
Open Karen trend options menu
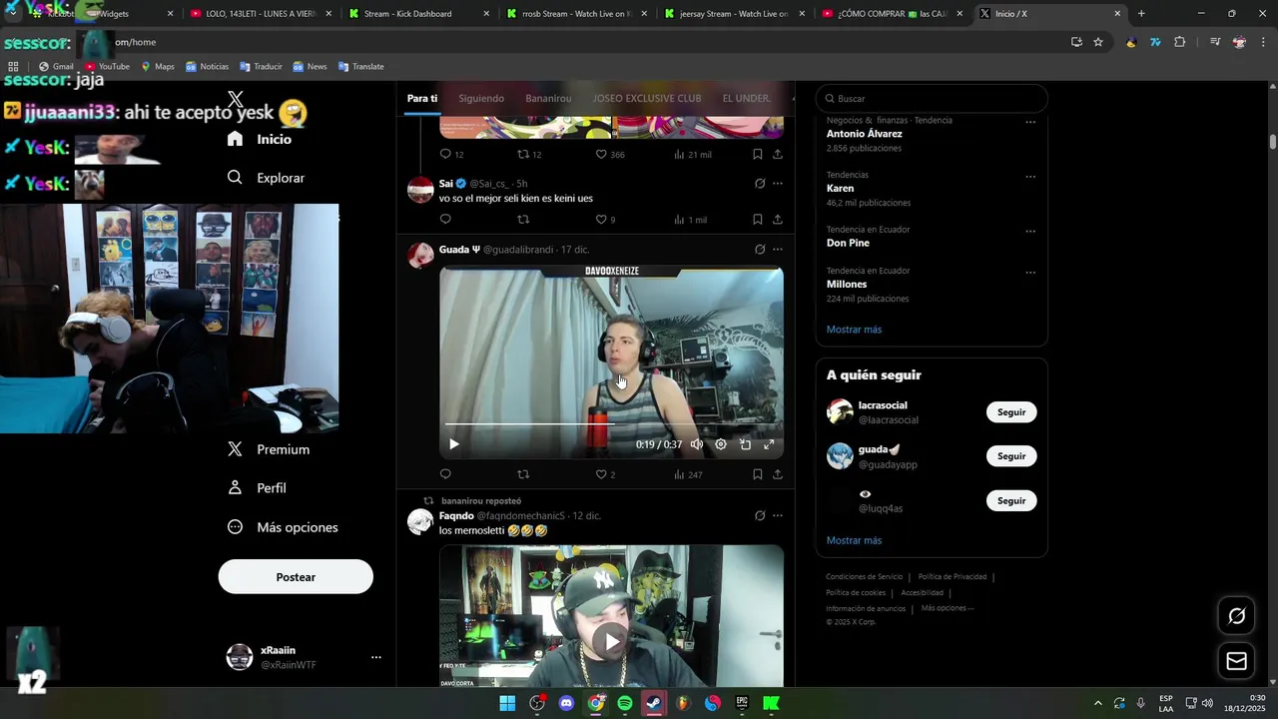(x=1030, y=177)
